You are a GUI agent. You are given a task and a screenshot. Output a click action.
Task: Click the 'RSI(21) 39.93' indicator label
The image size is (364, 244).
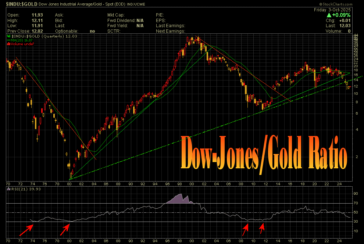click(26, 189)
